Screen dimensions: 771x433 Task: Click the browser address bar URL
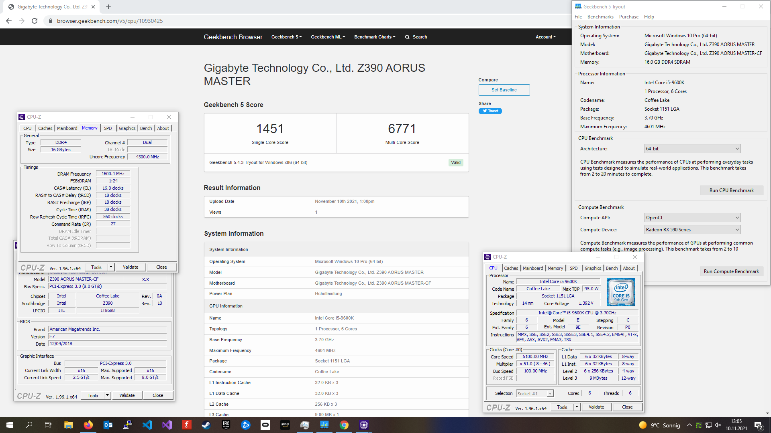pos(110,21)
